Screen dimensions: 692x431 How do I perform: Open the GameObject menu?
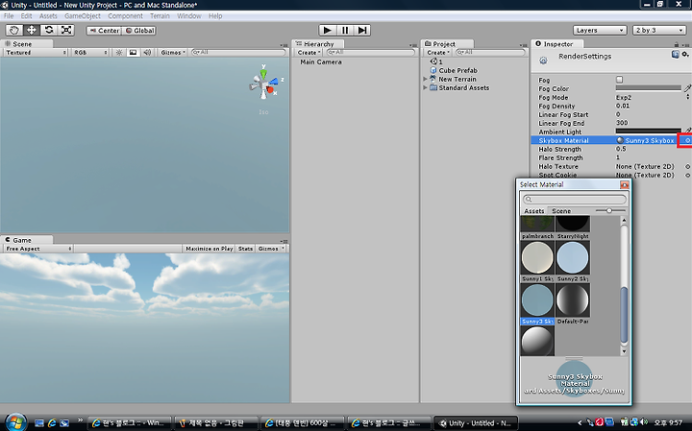click(x=83, y=16)
